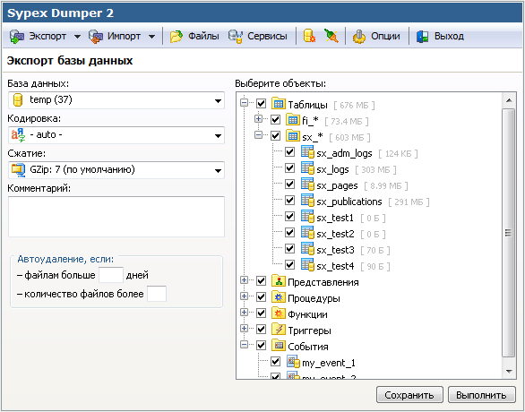
Task: Click the my_event_1 event icon
Action: point(293,362)
